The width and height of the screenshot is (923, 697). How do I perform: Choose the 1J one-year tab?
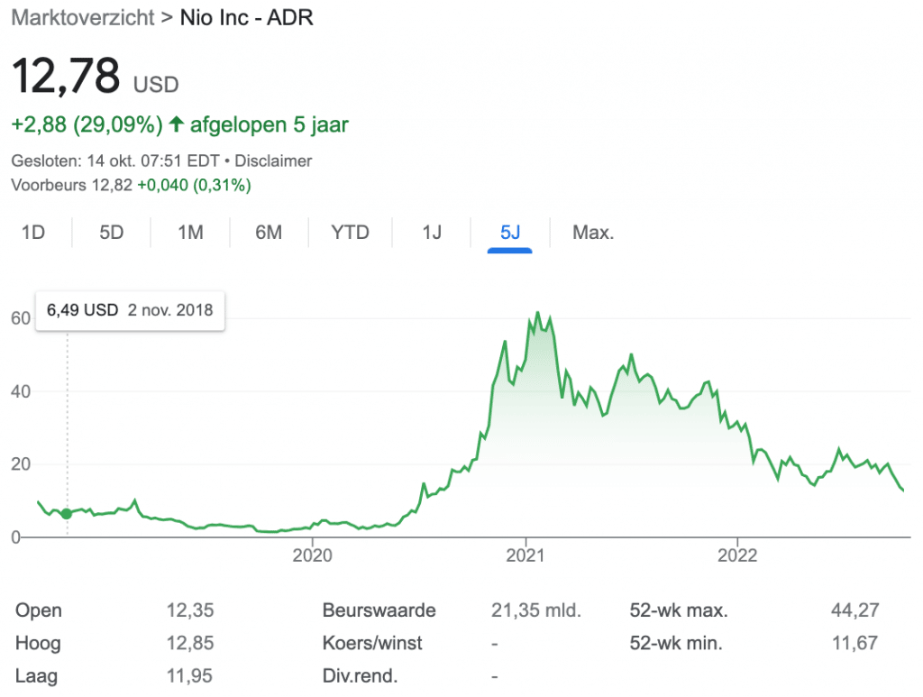pyautogui.click(x=432, y=233)
